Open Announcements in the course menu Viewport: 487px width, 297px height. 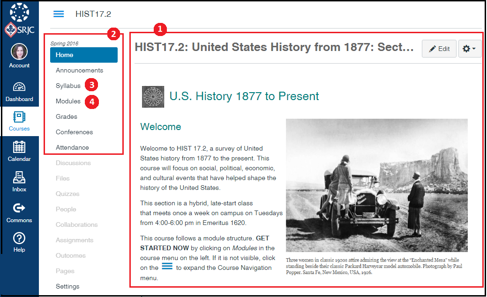[x=79, y=70]
